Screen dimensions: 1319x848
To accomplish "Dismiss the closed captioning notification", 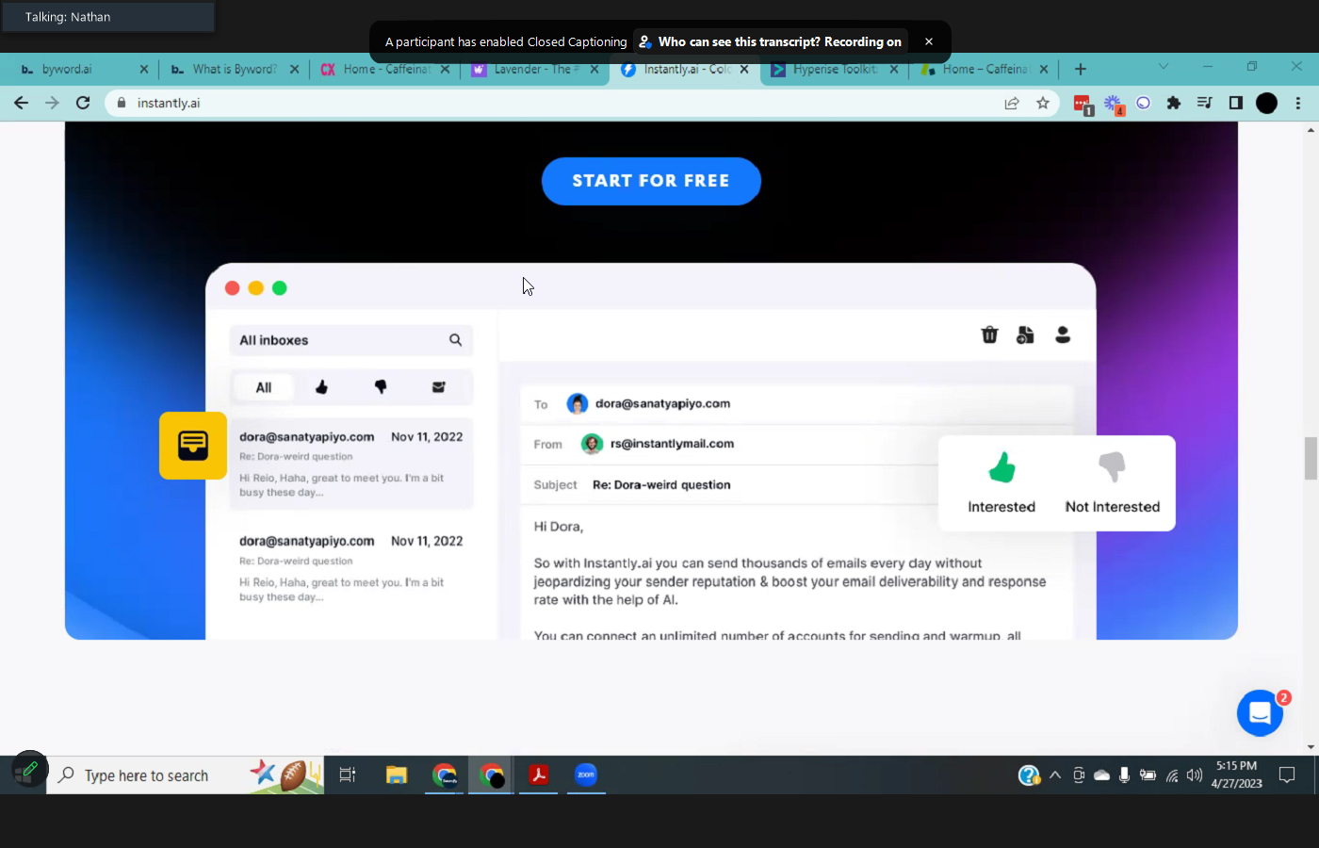I will click(x=929, y=41).
